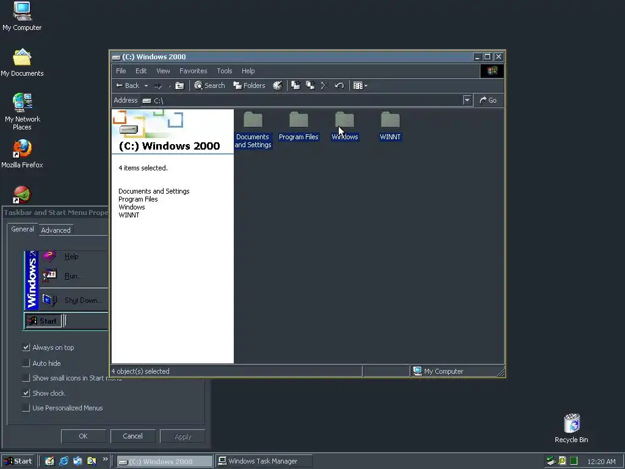Click the 12:20 AM clock
Screen dimensions: 625x469
pyautogui.click(x=601, y=462)
